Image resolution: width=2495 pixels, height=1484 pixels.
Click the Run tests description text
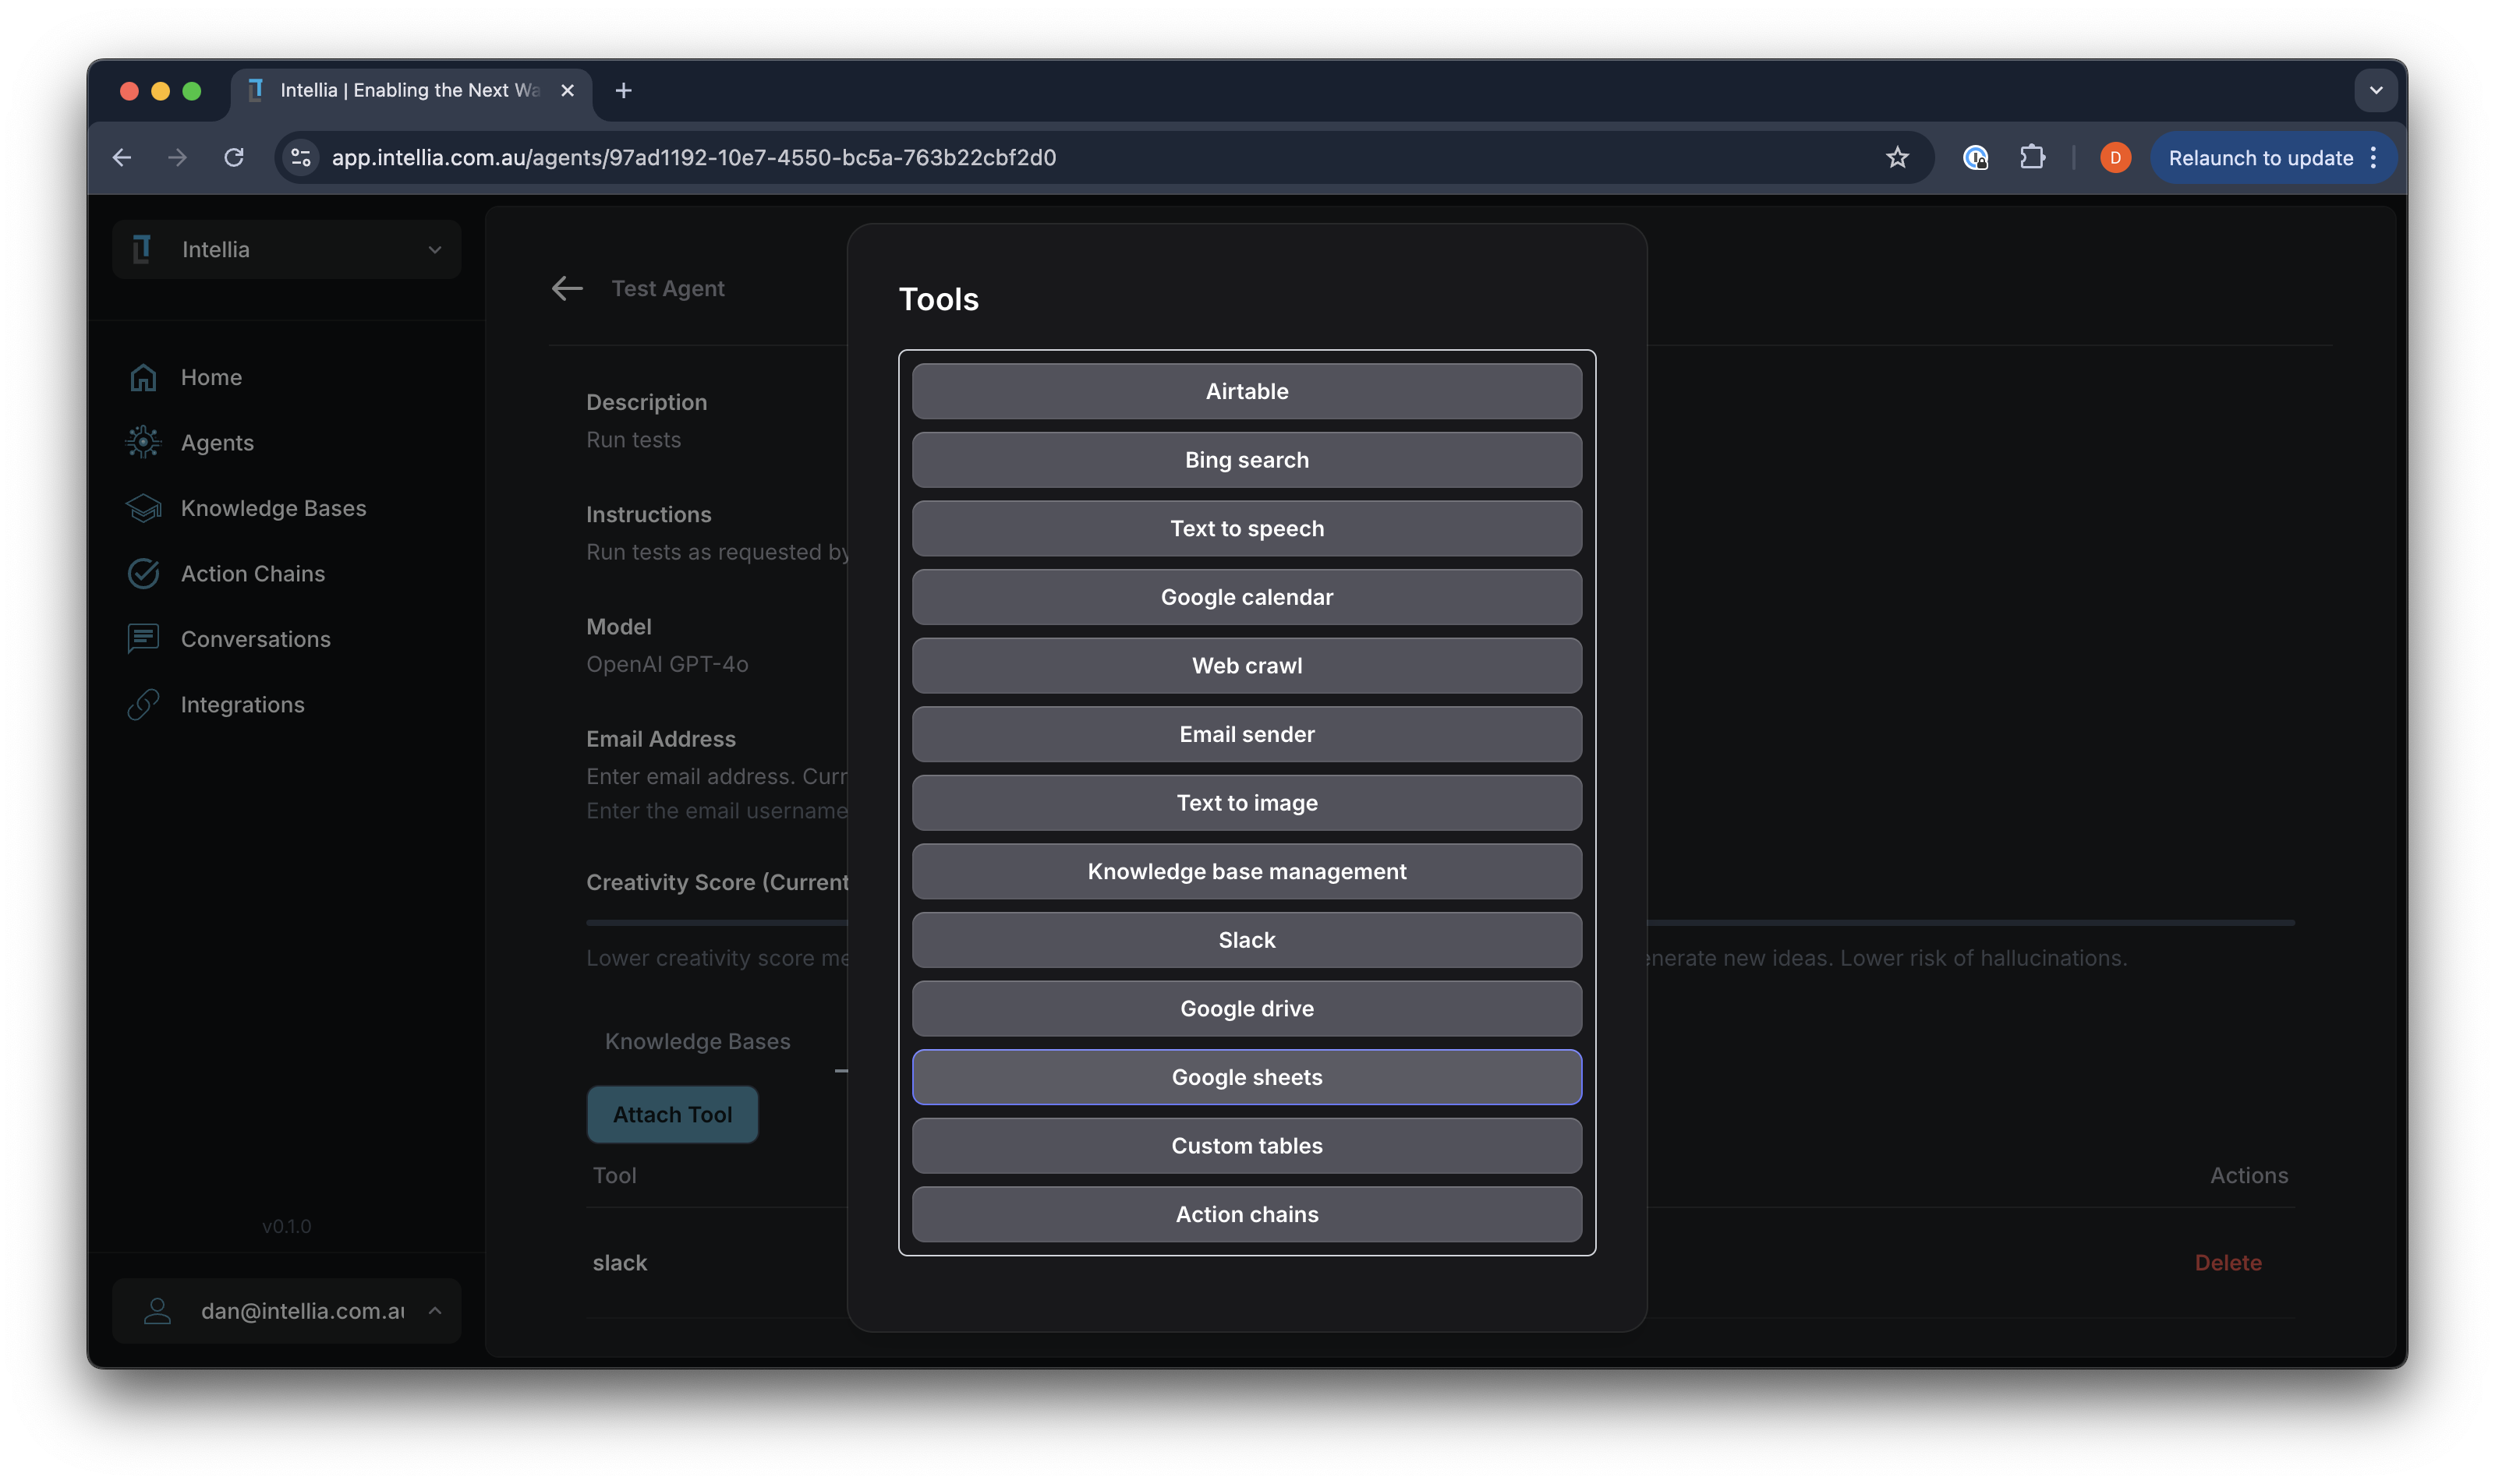(x=633, y=439)
